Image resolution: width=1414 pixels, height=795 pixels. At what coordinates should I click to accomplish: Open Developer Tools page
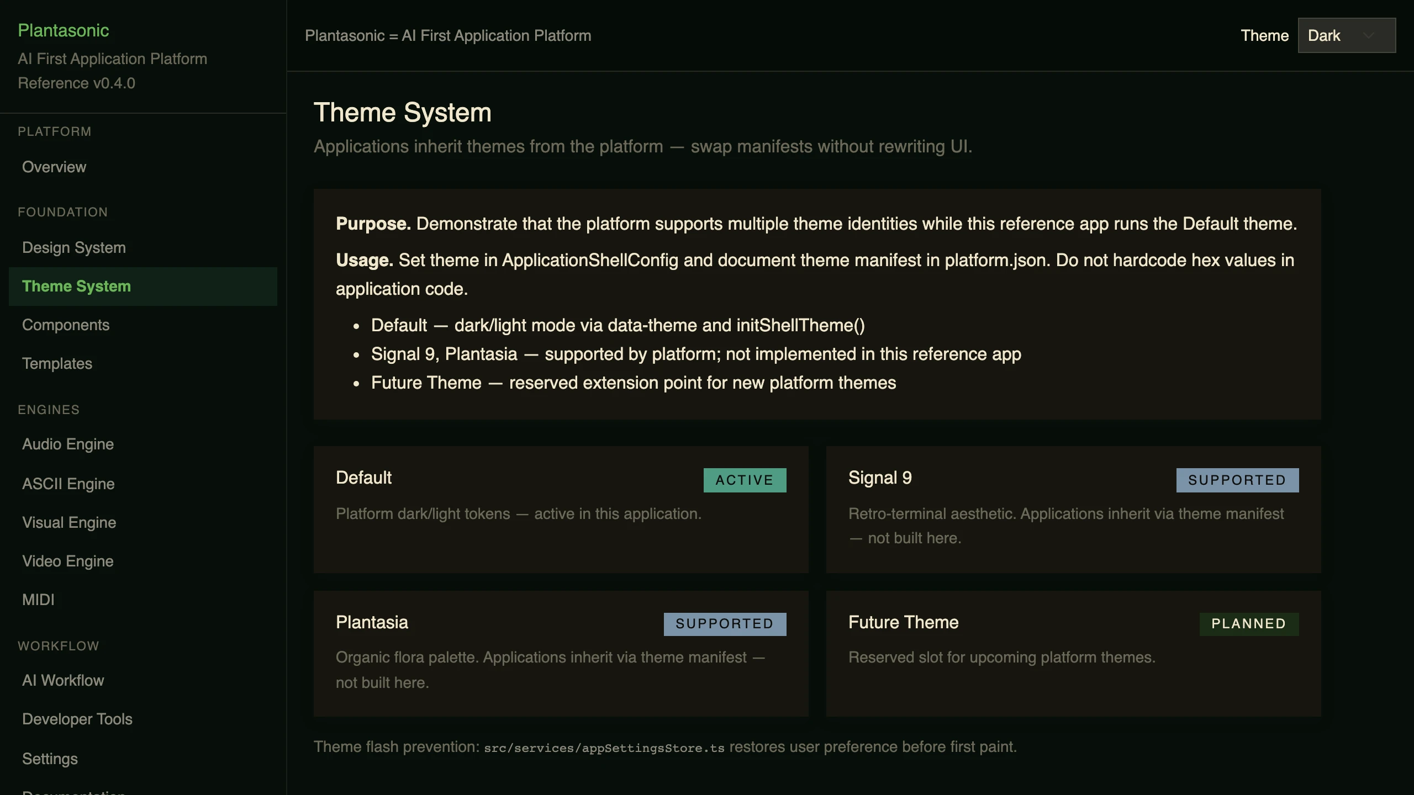click(143, 719)
